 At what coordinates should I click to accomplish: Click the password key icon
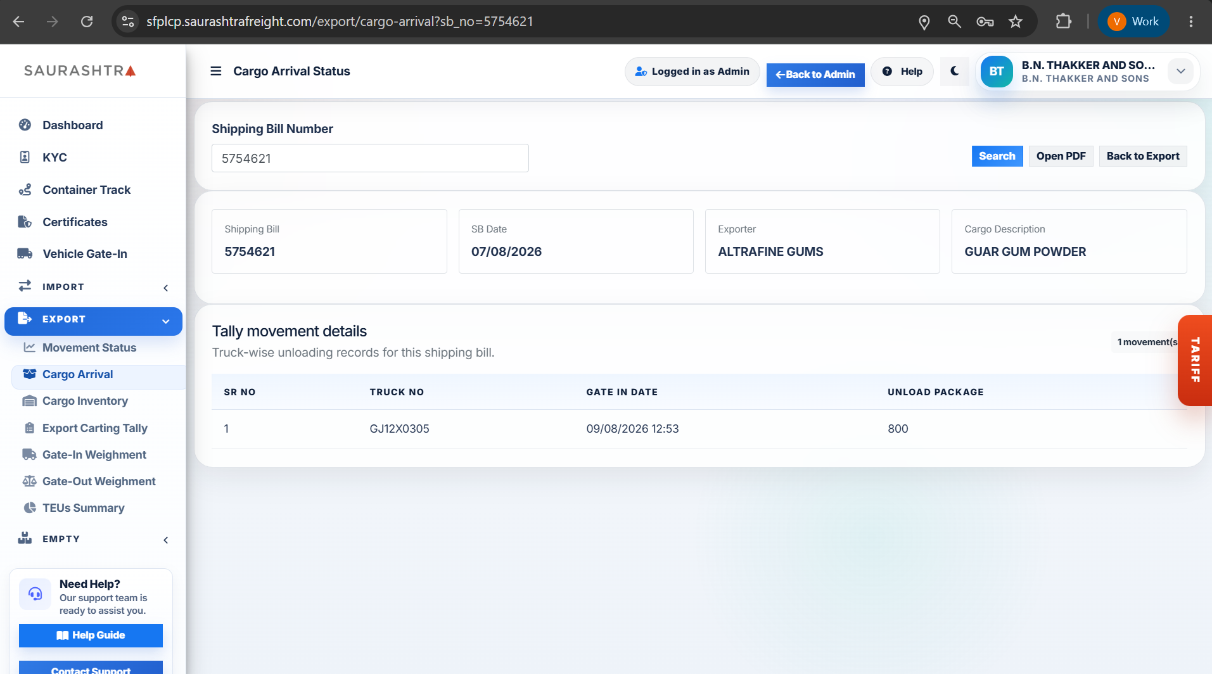985,22
